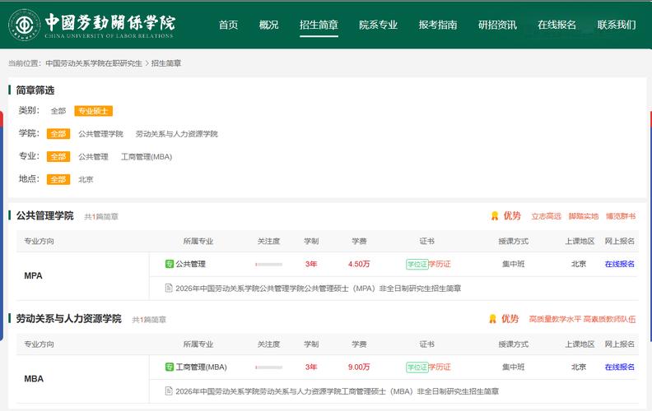Image resolution: width=652 pixels, height=411 pixels.
Task: Filter by 公共管理 major
Action: pyautogui.click(x=93, y=156)
